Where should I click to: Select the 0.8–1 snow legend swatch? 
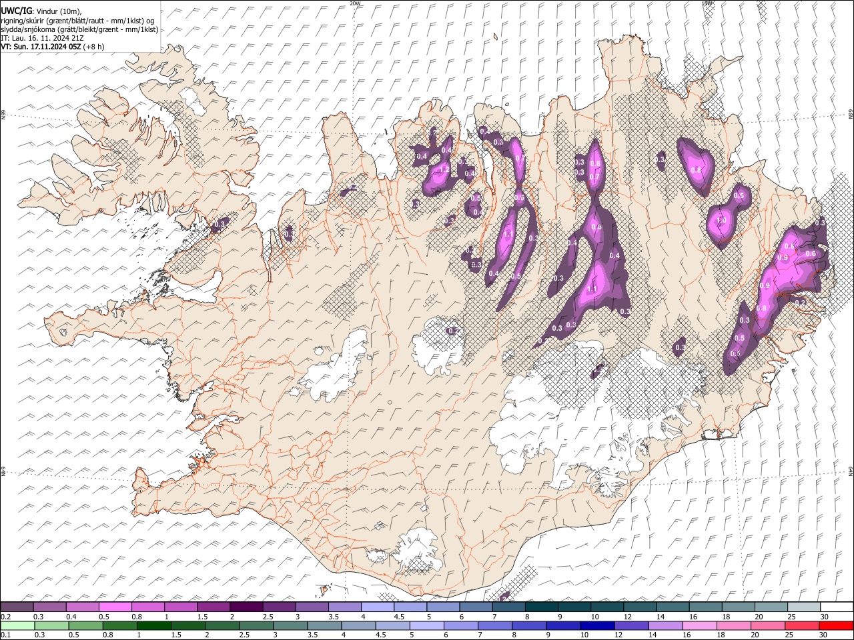click(147, 607)
